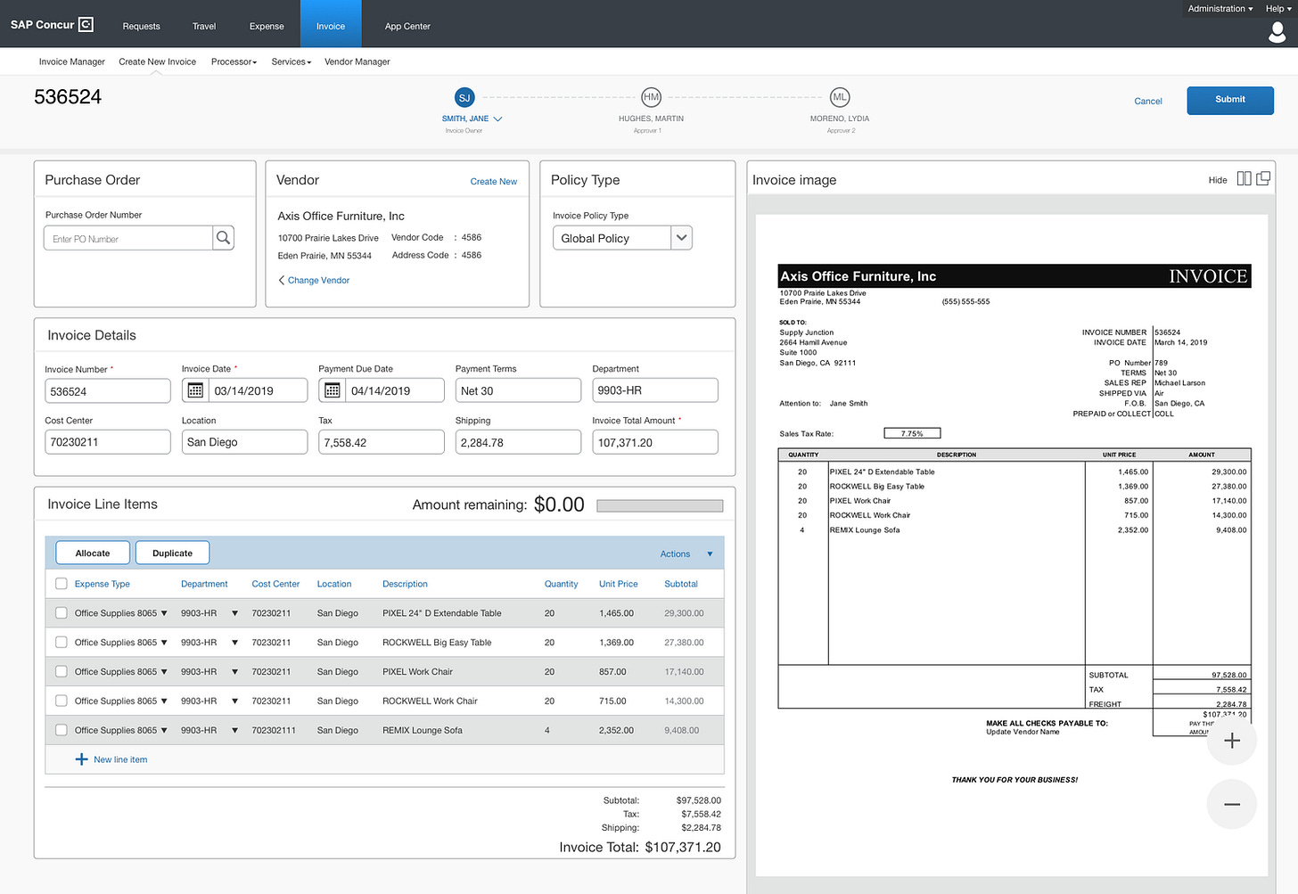Click the amount remaining progress bar
The height and width of the screenshot is (894, 1298).
pyautogui.click(x=660, y=505)
